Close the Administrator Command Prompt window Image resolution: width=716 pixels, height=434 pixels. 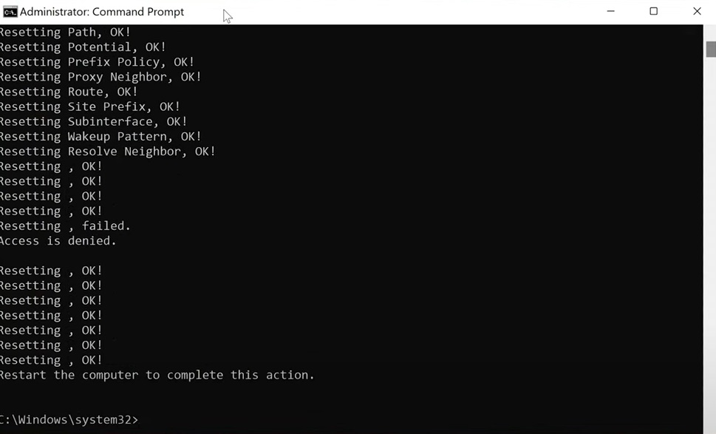click(x=697, y=11)
